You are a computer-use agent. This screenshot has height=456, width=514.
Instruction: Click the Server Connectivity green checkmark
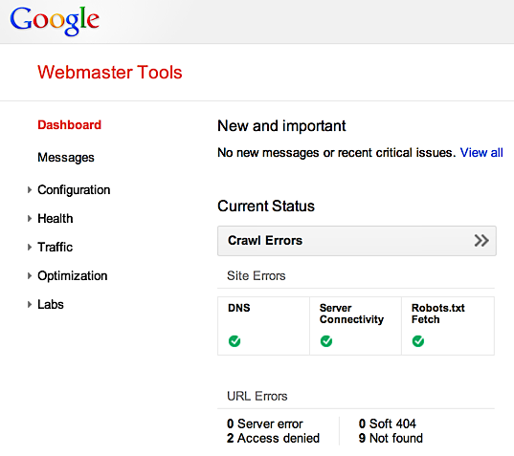[326, 341]
